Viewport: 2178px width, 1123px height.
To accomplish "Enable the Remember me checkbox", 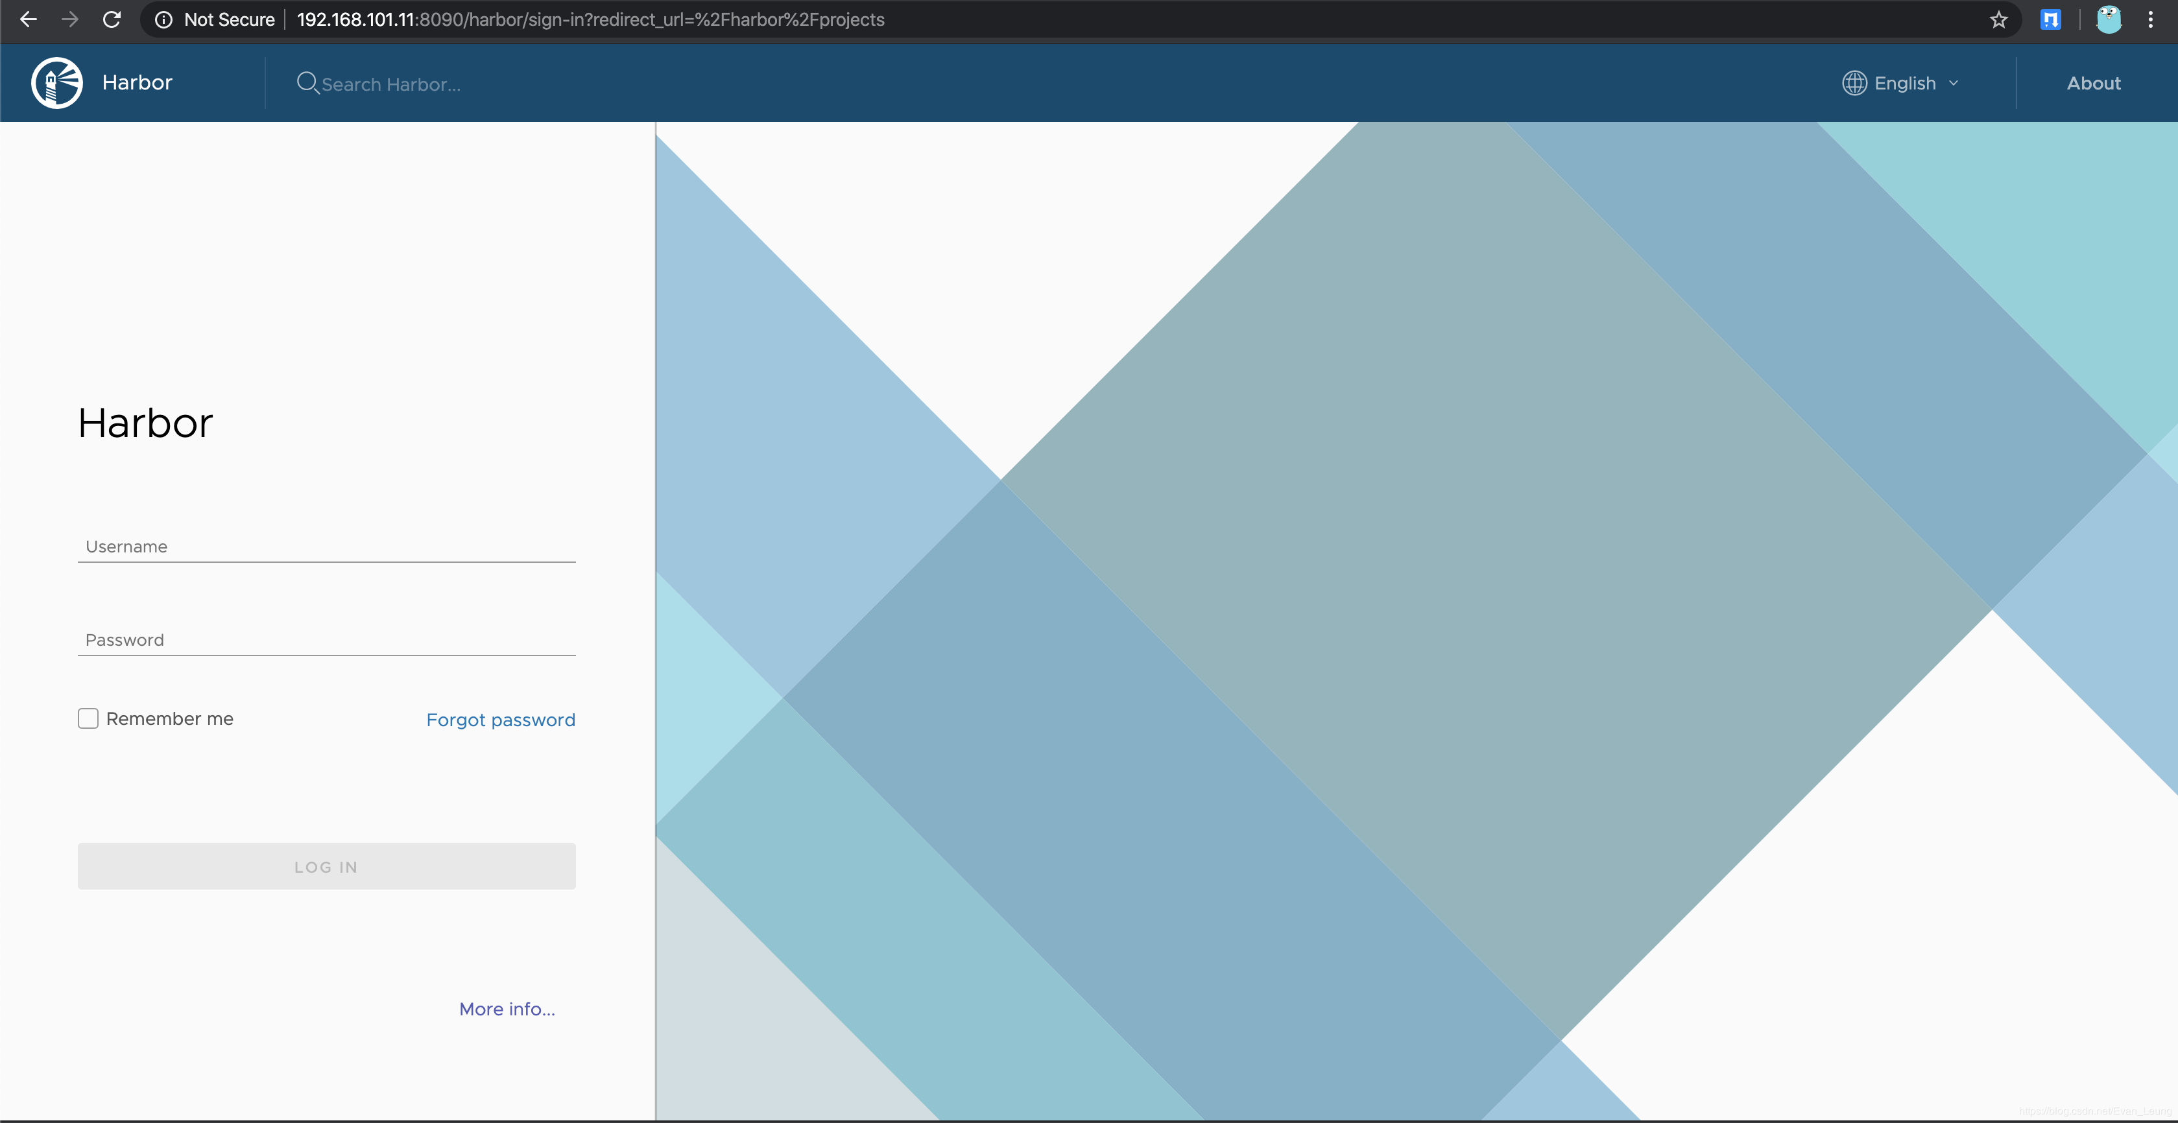I will tap(88, 718).
